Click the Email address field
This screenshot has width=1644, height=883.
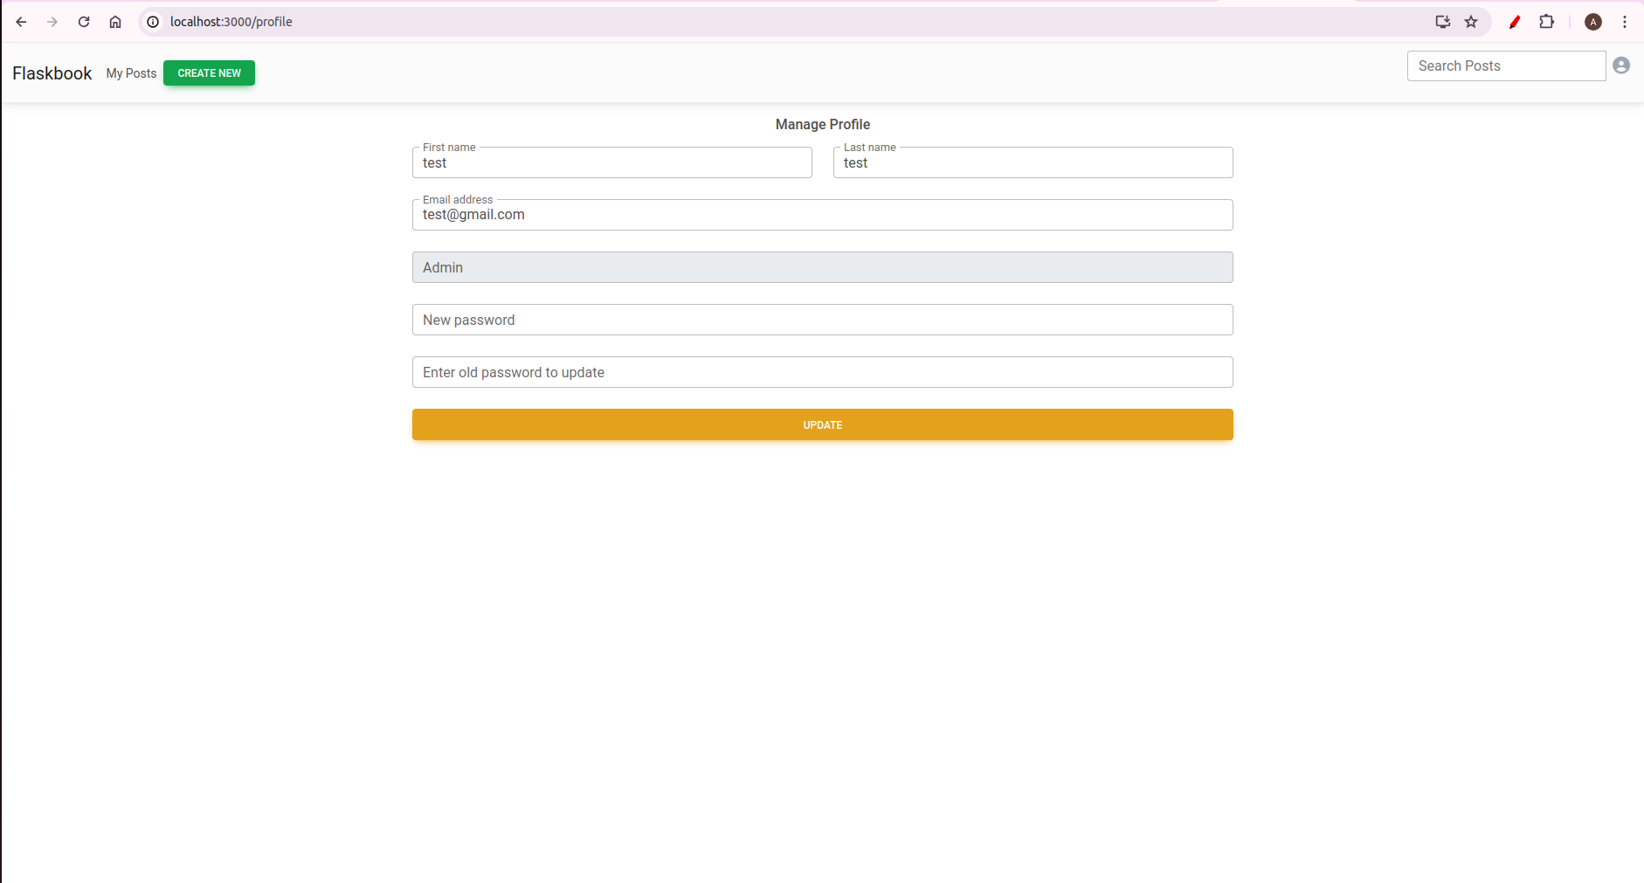[x=822, y=215]
